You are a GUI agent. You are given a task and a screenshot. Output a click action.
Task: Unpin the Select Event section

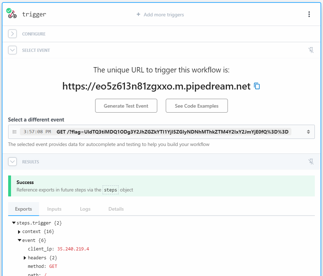(311, 50)
